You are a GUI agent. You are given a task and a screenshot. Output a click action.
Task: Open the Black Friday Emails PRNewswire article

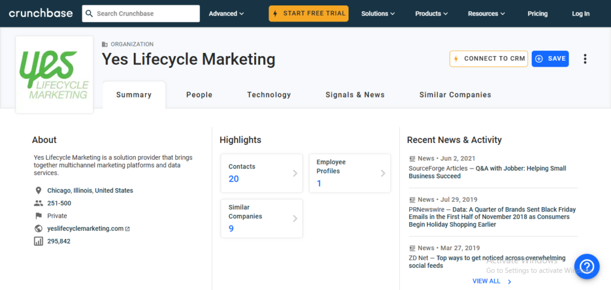tap(492, 217)
